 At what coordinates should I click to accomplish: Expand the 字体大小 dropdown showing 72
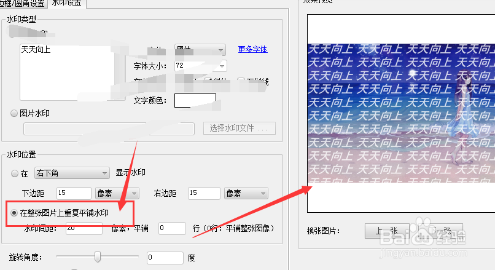[200, 66]
